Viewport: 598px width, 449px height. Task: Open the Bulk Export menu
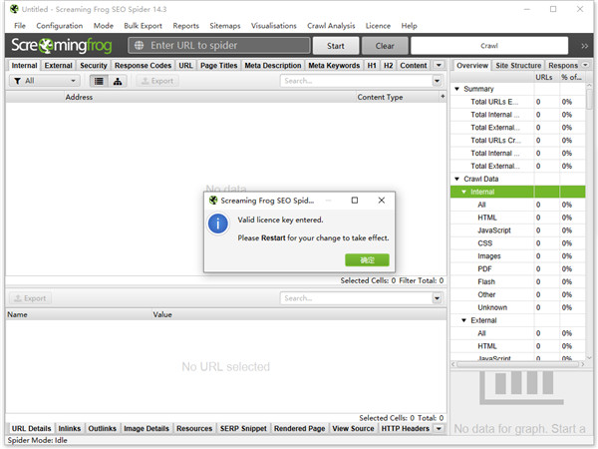pyautogui.click(x=143, y=25)
